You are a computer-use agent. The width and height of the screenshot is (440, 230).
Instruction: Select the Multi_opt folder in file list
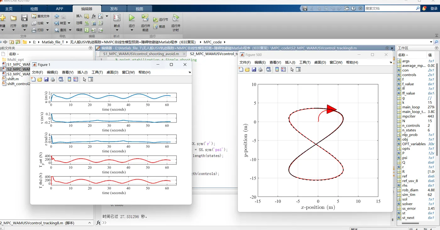[x=15, y=60]
